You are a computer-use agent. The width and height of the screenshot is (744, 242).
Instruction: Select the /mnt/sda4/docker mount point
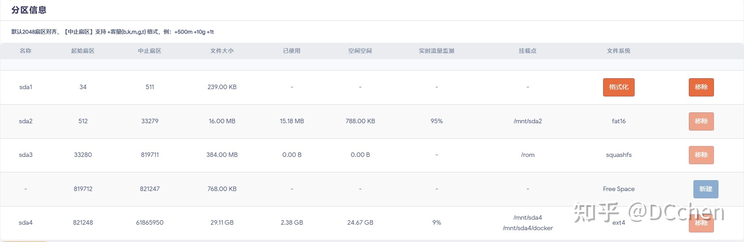(x=527, y=228)
